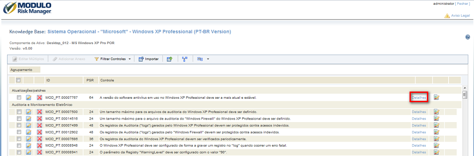The image size is (474, 156).
Task: Tick checkbox for MOD_PT.00014516
Action: pyautogui.click(x=19, y=119)
